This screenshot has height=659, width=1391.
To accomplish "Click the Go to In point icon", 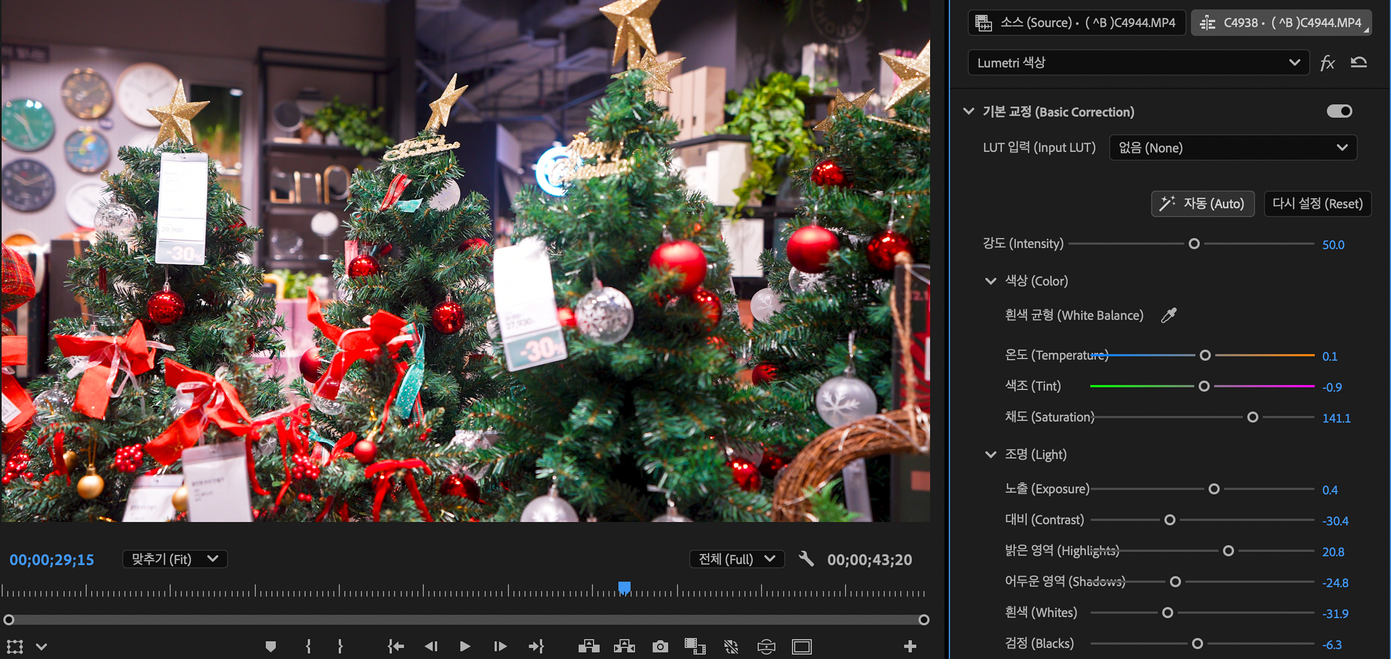I will click(395, 646).
